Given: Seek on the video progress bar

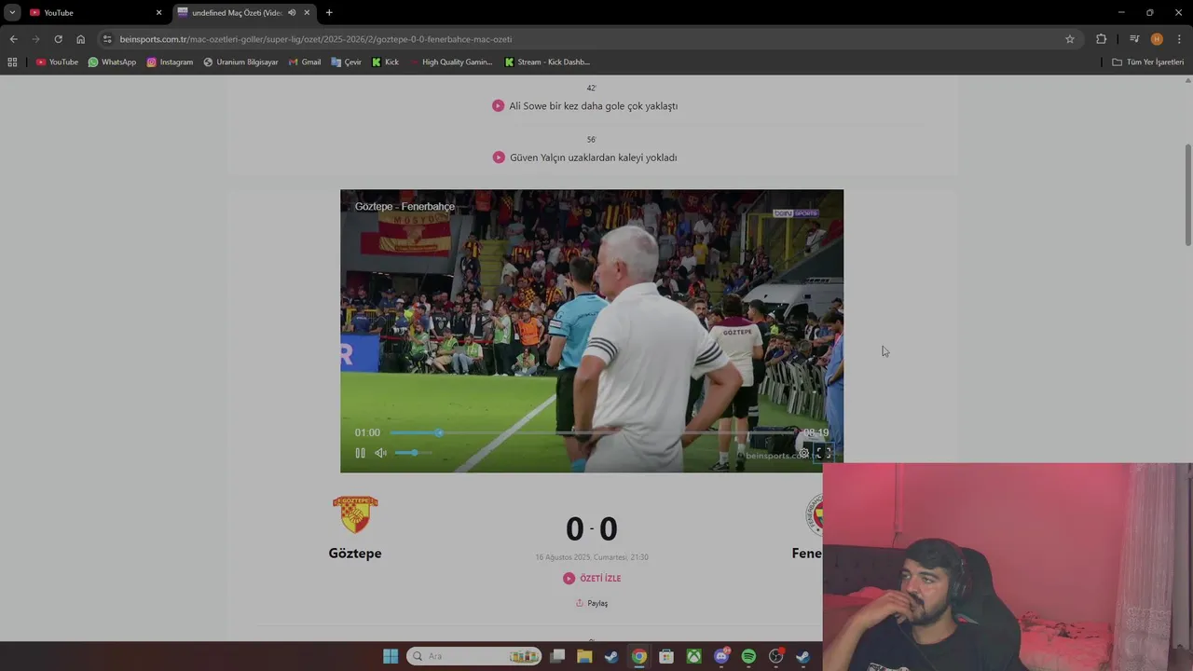Looking at the screenshot, I should pyautogui.click(x=593, y=432).
